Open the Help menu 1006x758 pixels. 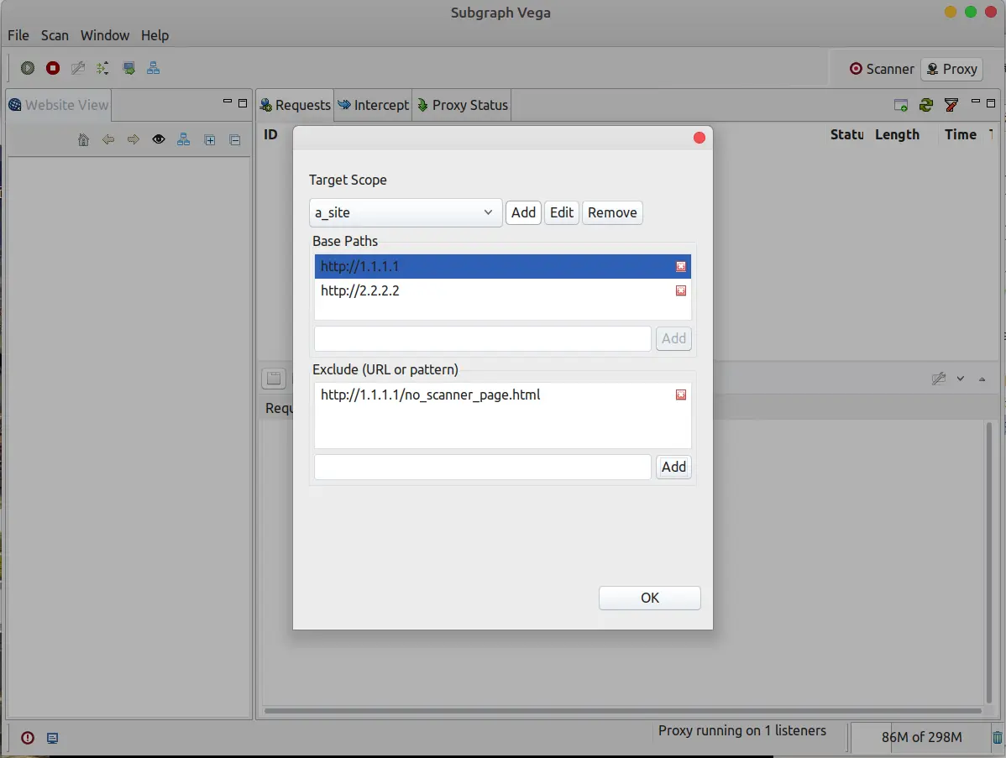[x=155, y=35]
